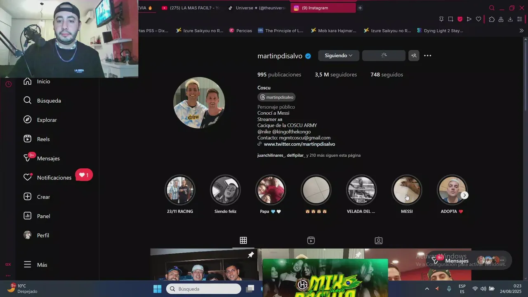This screenshot has width=528, height=297.
Task: Open the mutual followers line with juanchilinares_
Action: 309,156
